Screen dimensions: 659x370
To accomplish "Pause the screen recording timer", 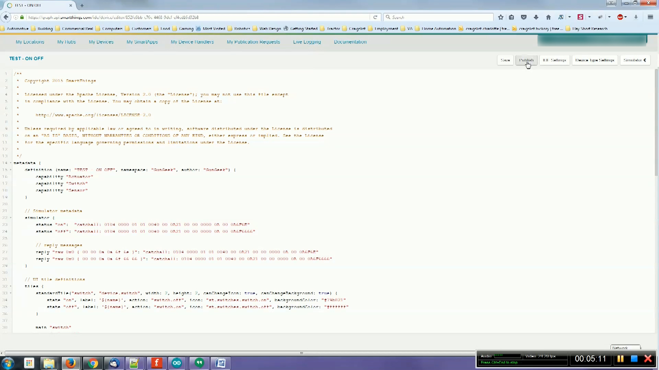I will tap(620, 359).
